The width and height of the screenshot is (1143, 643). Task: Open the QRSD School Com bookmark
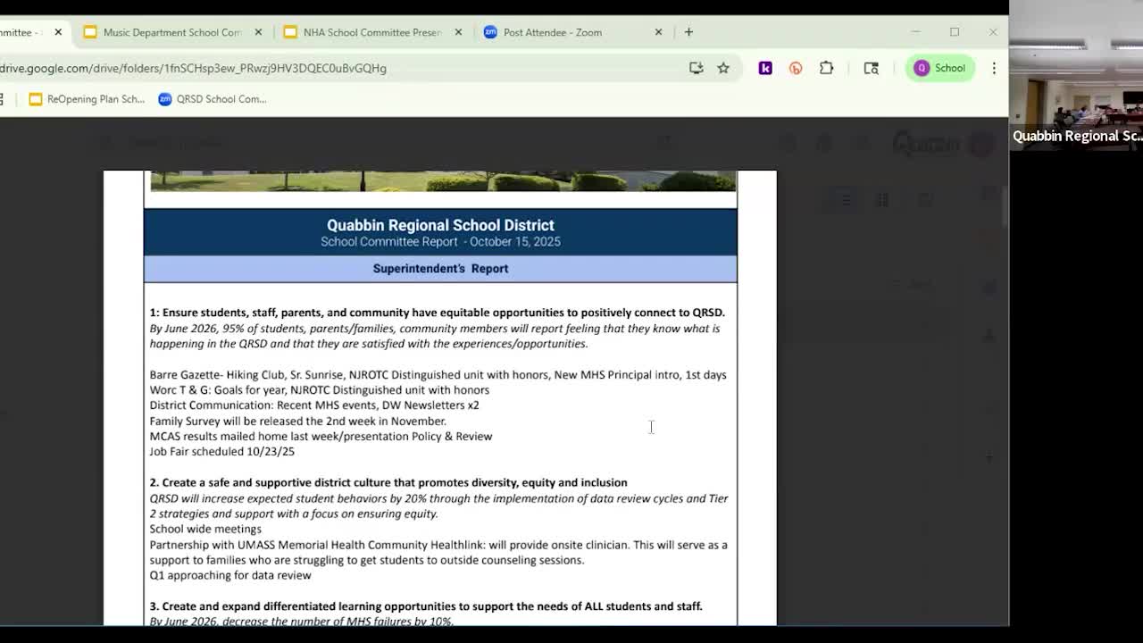(x=213, y=99)
